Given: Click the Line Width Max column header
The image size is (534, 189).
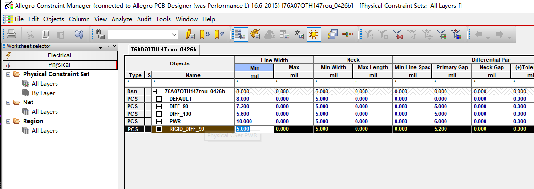Looking at the screenshot, I should click(293, 68).
